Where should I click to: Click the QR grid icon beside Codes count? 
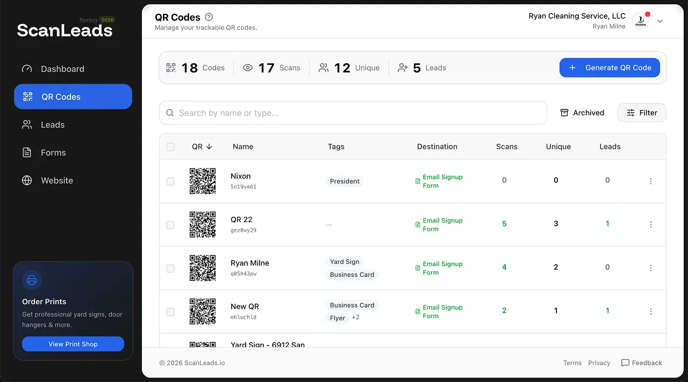(170, 68)
